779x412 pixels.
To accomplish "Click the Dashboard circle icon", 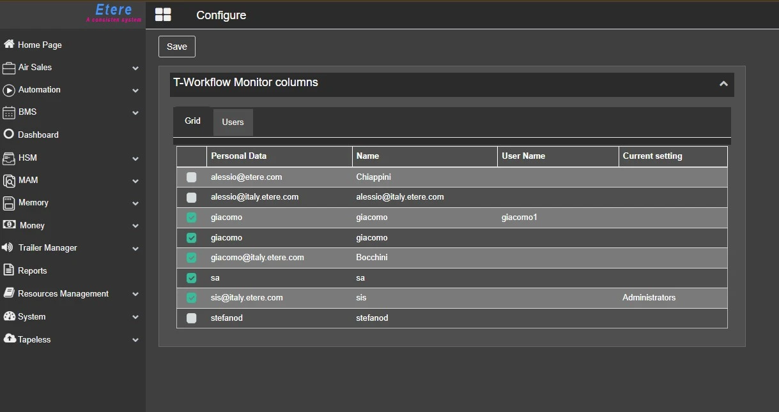I will [x=9, y=135].
